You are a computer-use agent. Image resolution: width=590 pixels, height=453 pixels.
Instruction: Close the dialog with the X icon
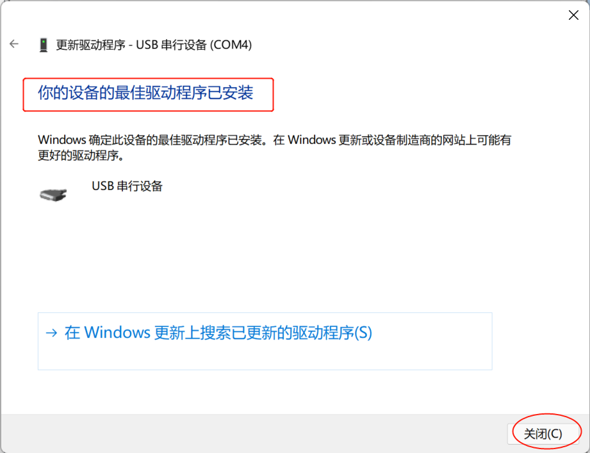tap(573, 15)
